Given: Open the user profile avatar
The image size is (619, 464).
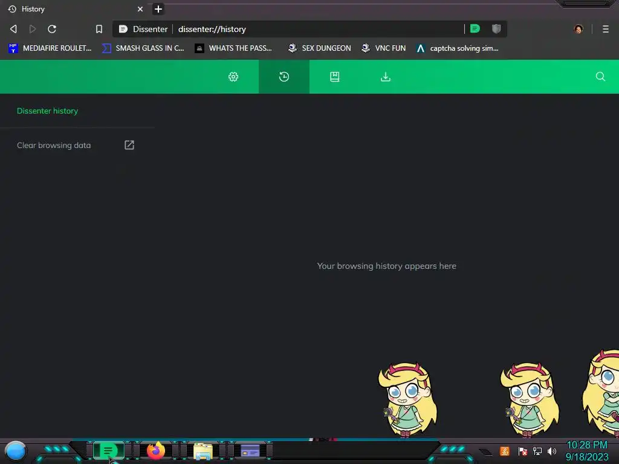Looking at the screenshot, I should 578,29.
